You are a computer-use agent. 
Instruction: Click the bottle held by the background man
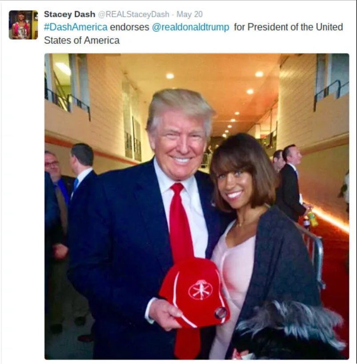coord(313,217)
